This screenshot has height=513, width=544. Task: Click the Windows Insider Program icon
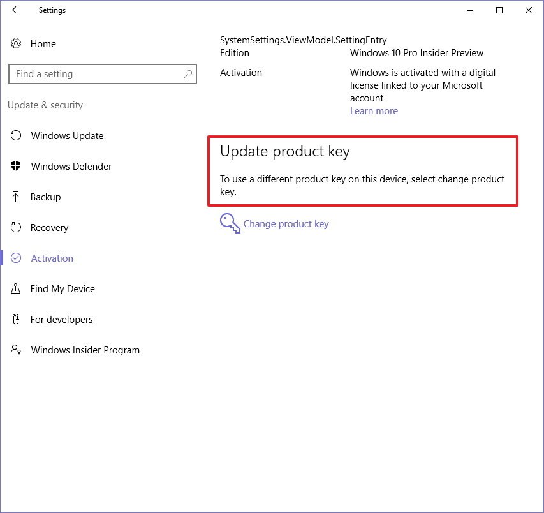pos(17,350)
